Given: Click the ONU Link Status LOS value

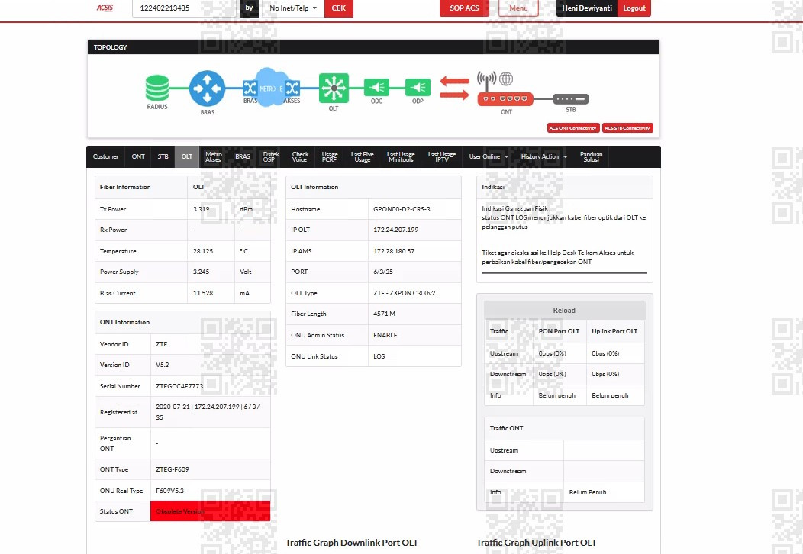Looking at the screenshot, I should 379,356.
